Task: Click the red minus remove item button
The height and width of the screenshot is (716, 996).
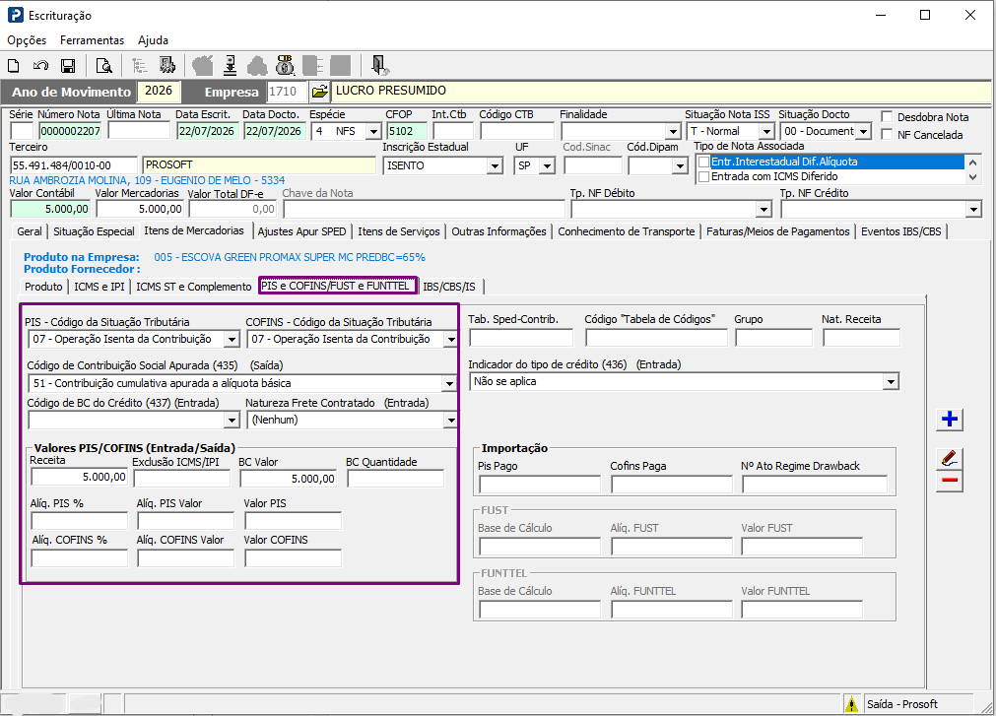Action: tap(950, 481)
